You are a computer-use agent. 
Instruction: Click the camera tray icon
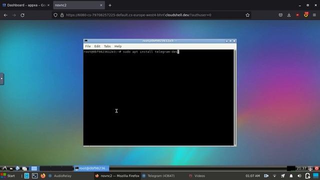(266, 175)
